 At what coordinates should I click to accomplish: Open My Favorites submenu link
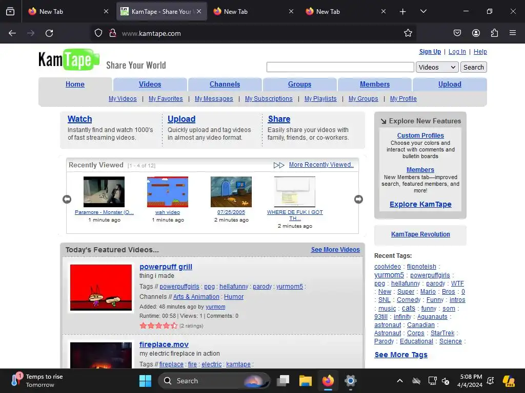click(x=166, y=99)
